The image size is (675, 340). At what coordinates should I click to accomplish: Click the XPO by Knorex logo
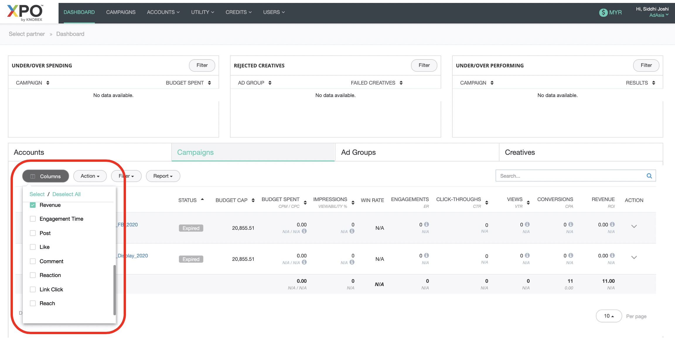(25, 13)
